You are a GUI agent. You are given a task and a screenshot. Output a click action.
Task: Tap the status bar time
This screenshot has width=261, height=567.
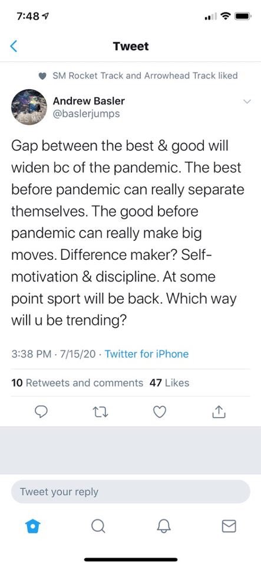(29, 17)
